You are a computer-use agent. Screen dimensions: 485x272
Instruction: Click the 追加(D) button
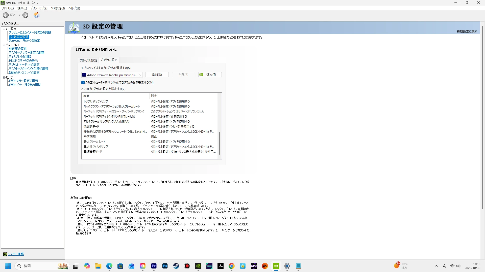(157, 75)
